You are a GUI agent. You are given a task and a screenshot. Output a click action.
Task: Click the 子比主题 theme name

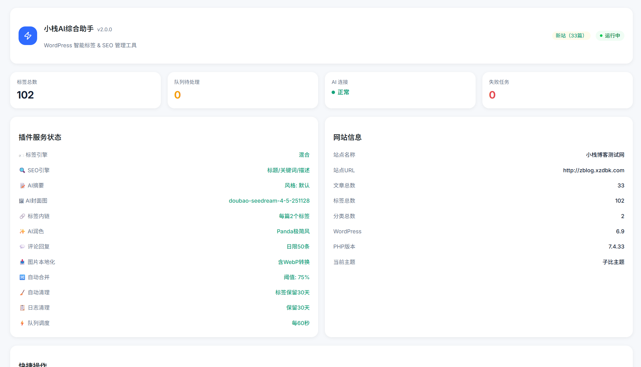pos(613,262)
